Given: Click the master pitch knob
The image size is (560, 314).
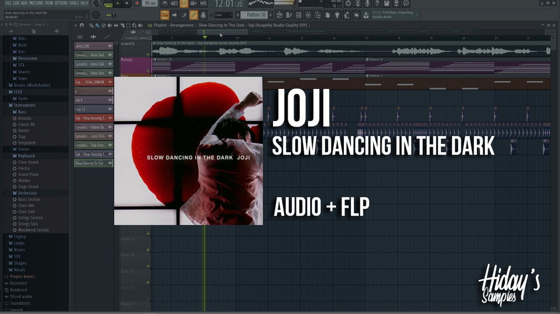Looking at the screenshot, I should point(96,15).
